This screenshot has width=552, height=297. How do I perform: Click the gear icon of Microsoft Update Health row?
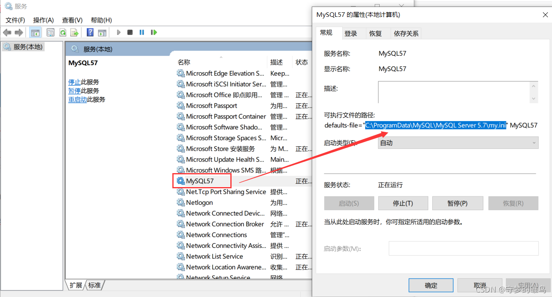point(181,160)
